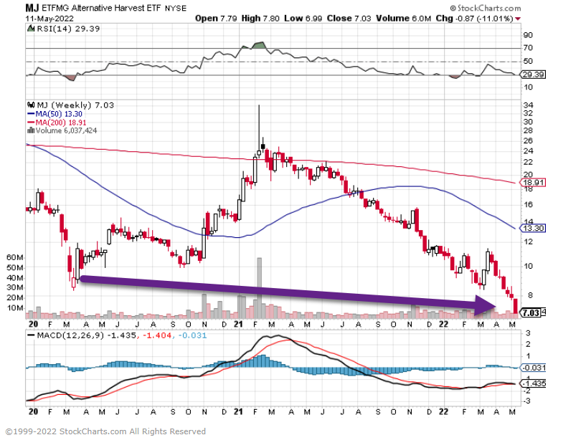The image size is (586, 440).
Task: Click the MJ ticker symbol in the header
Action: (x=32, y=8)
